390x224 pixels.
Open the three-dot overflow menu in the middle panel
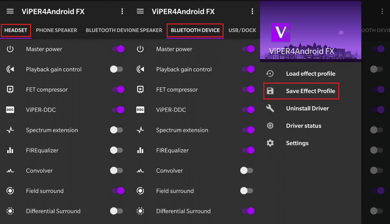click(x=252, y=11)
